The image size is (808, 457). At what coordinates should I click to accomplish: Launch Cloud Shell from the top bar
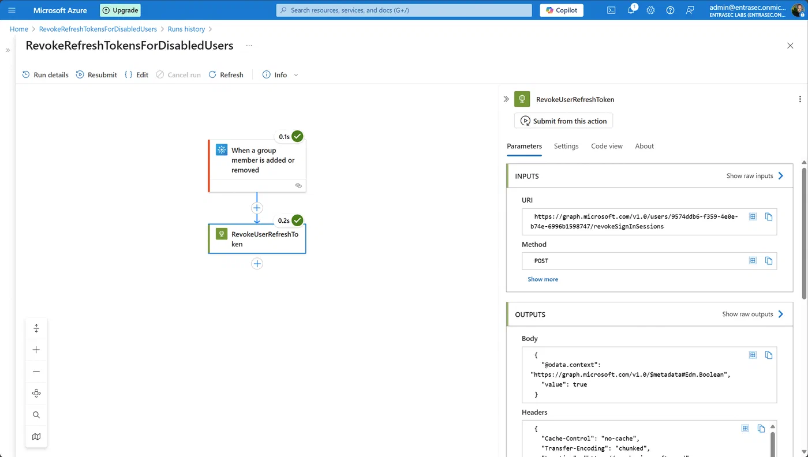coord(611,10)
